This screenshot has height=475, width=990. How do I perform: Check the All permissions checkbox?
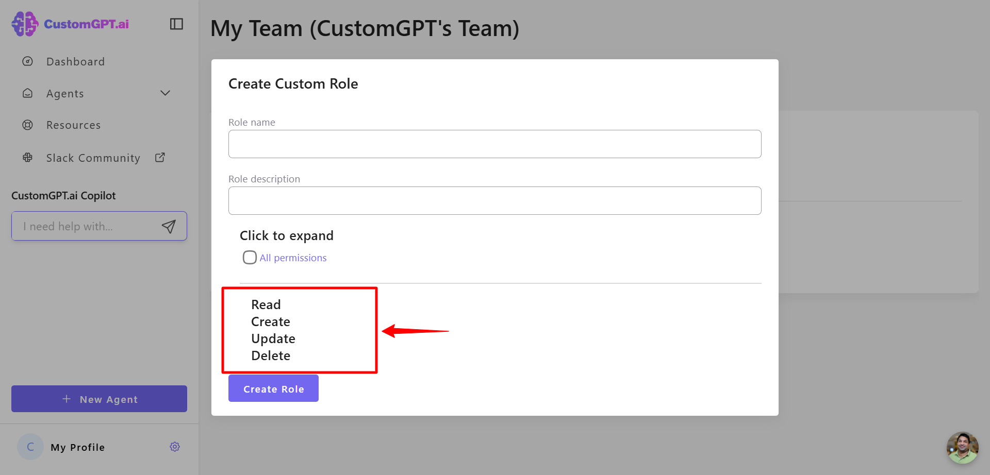250,257
